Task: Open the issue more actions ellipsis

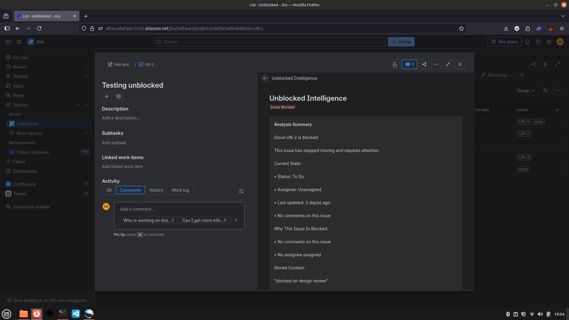Action: tap(436, 65)
